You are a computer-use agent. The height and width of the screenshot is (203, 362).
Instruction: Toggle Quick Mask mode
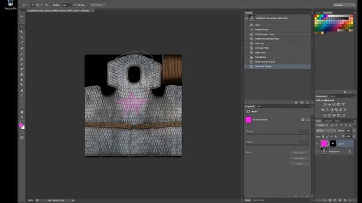point(21,133)
